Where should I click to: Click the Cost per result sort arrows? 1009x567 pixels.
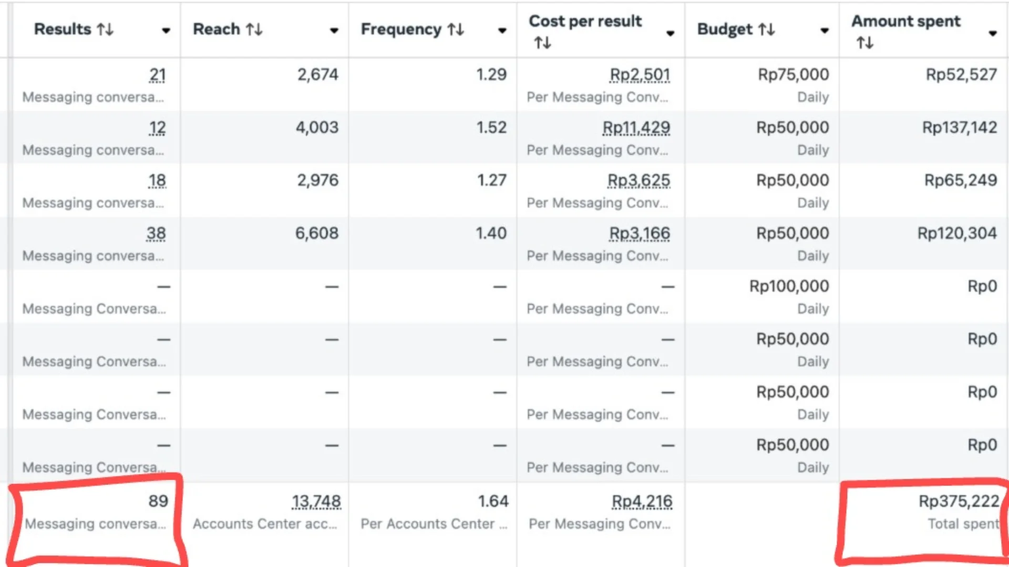click(542, 43)
